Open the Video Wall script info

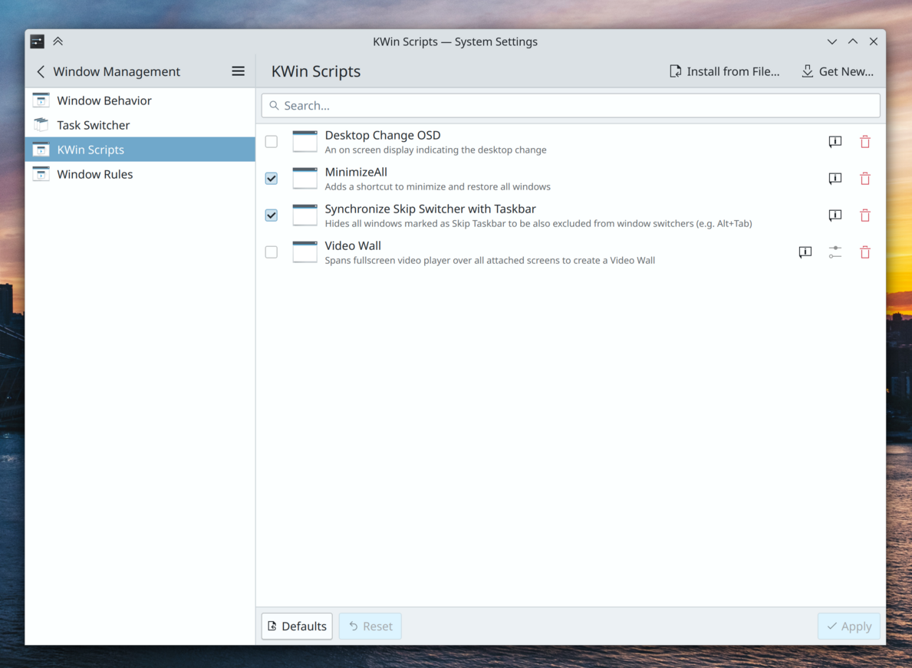(x=805, y=252)
